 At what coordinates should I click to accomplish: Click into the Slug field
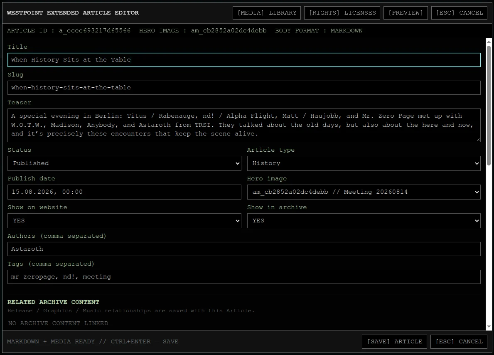pyautogui.click(x=244, y=88)
